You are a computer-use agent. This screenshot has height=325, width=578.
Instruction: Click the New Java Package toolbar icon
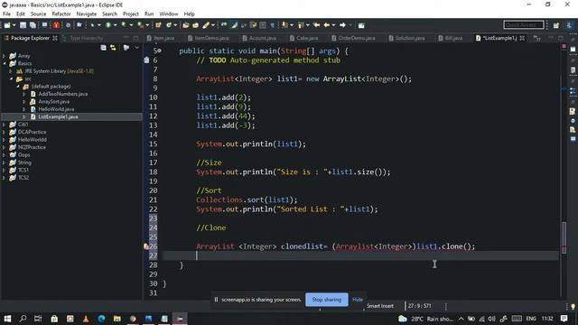point(159,25)
